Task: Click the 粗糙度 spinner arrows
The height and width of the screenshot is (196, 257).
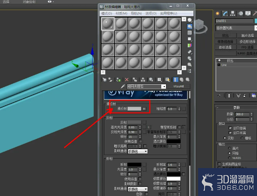Action: tap(179, 109)
